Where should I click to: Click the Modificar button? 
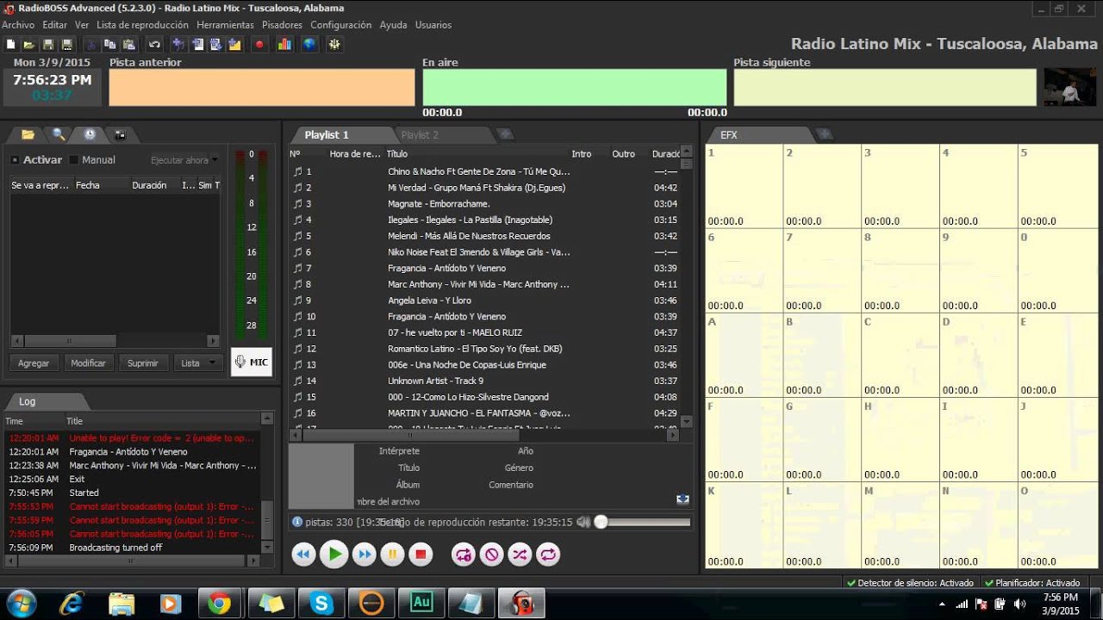(88, 363)
